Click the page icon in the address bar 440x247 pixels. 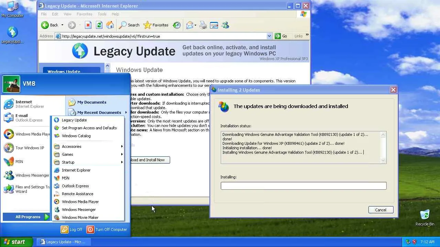pyautogui.click(x=58, y=36)
